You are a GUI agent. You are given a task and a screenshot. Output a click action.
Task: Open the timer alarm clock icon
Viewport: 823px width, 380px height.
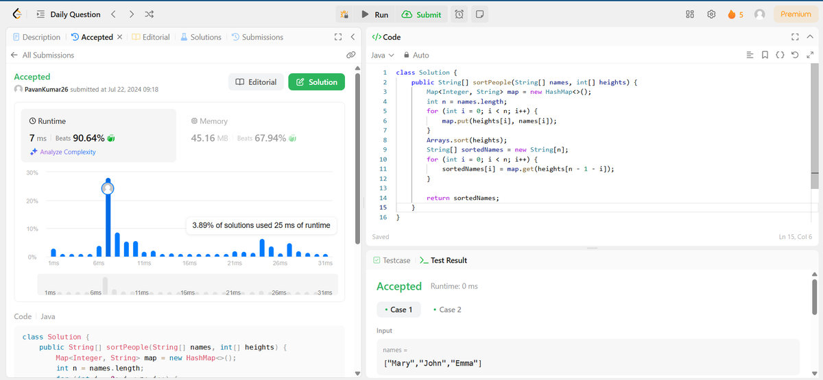point(460,14)
